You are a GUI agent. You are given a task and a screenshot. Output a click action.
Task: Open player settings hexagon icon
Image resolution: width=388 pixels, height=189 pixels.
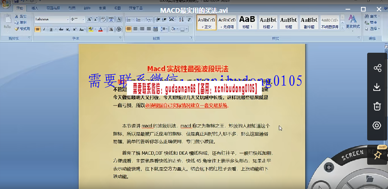(x=377, y=125)
